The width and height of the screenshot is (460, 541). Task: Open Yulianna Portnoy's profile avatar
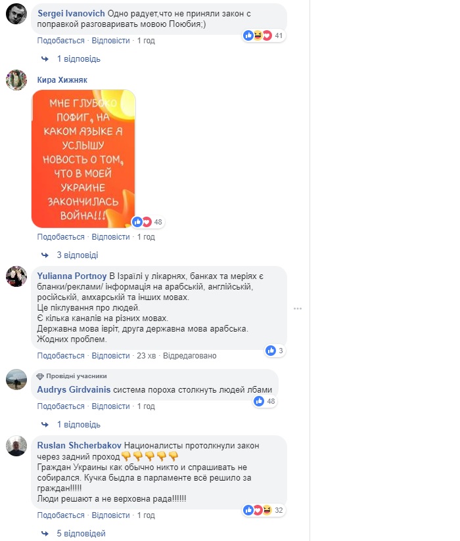coord(16,276)
